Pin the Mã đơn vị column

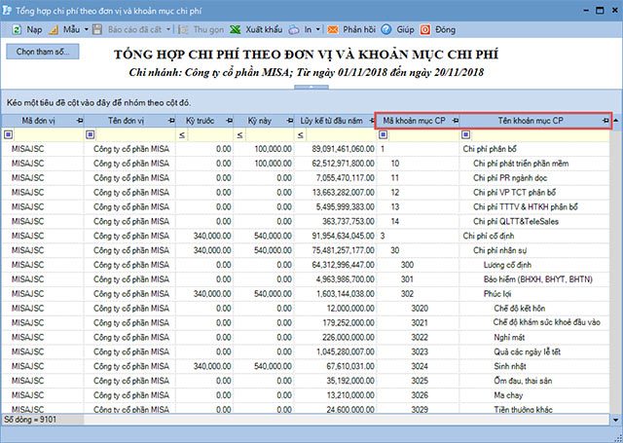coord(79,121)
